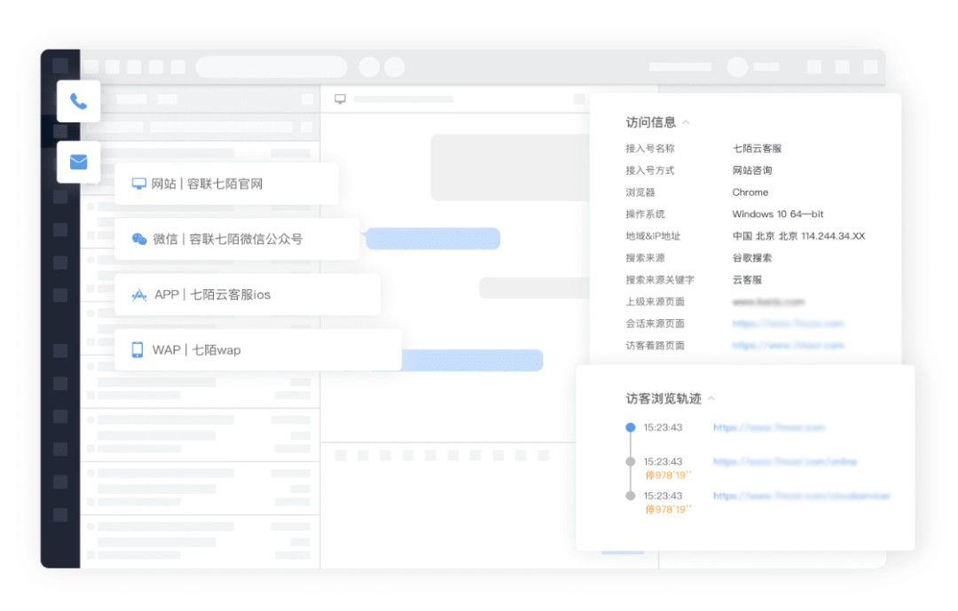Select WAP | 七陌wap channel card
The width and height of the screenshot is (958, 611).
(258, 350)
